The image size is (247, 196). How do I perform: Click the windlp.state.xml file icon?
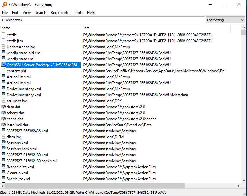click(3, 59)
